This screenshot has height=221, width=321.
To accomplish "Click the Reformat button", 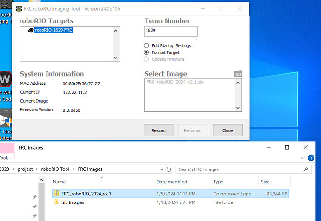I will tap(193, 130).
